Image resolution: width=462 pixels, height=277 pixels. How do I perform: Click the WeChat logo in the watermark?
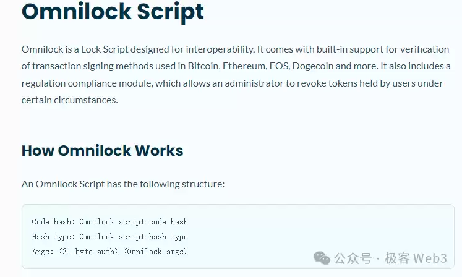(x=322, y=257)
